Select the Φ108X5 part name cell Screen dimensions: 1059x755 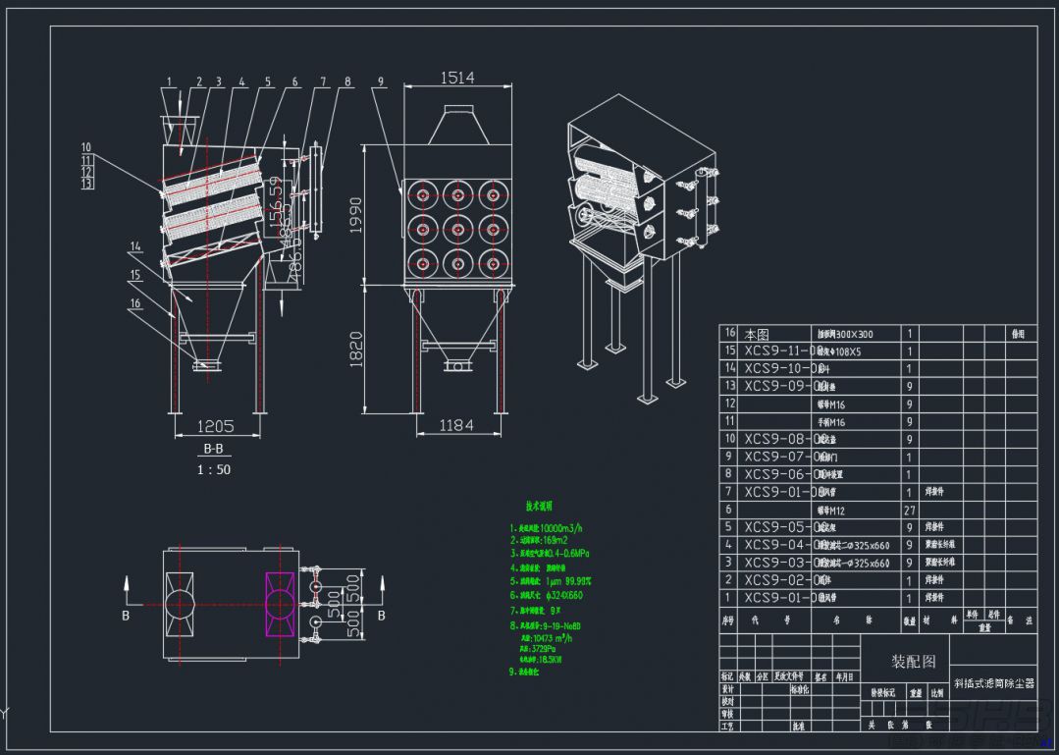pyautogui.click(x=839, y=351)
